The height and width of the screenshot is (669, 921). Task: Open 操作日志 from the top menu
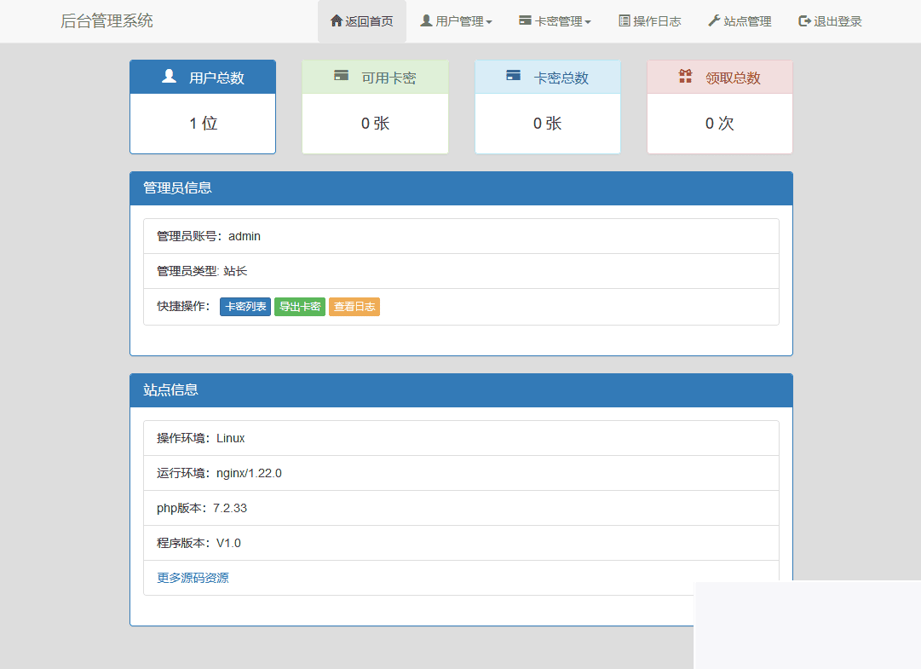650,21
